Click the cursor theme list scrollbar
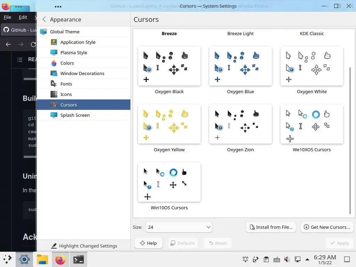Screen dimensions: 356x267 tap(350, 140)
